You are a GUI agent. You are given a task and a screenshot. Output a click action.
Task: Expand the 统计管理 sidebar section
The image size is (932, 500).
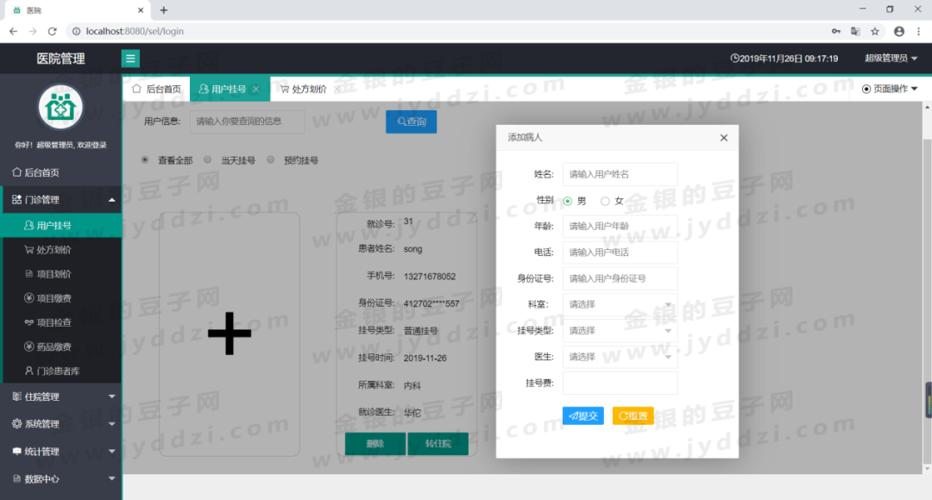coord(60,452)
